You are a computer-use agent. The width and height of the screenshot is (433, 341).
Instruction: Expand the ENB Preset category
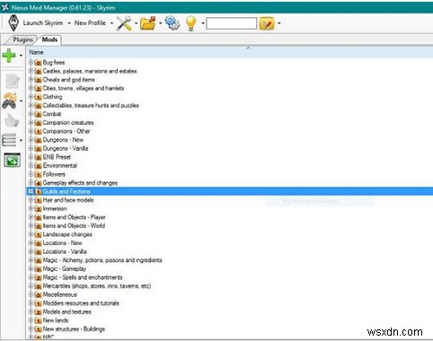pos(31,157)
